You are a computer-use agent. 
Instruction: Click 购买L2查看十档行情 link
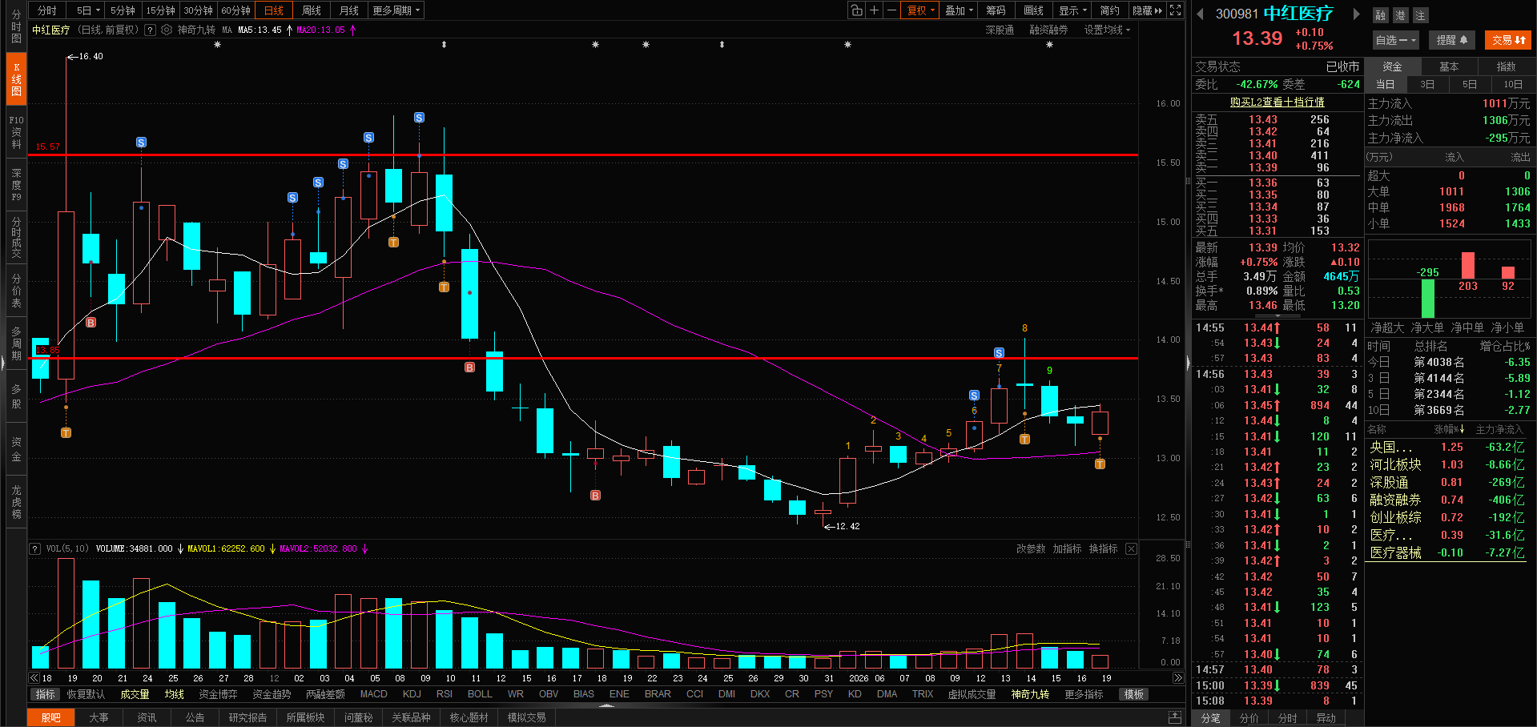[x=1277, y=102]
